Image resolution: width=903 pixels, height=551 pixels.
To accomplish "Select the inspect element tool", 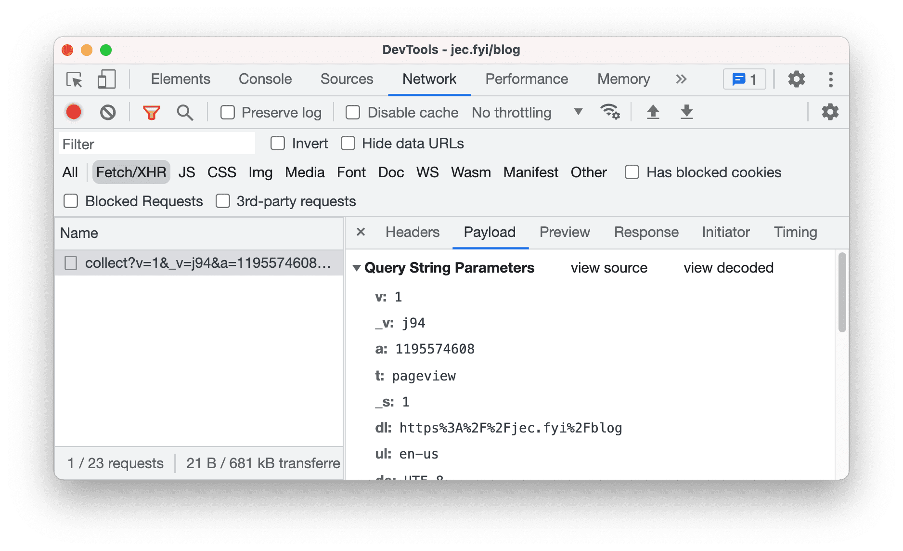I will click(75, 79).
